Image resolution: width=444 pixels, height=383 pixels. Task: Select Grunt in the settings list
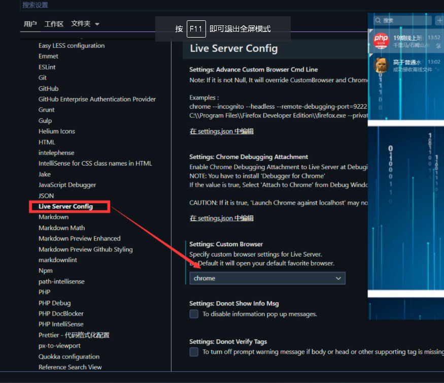47,110
